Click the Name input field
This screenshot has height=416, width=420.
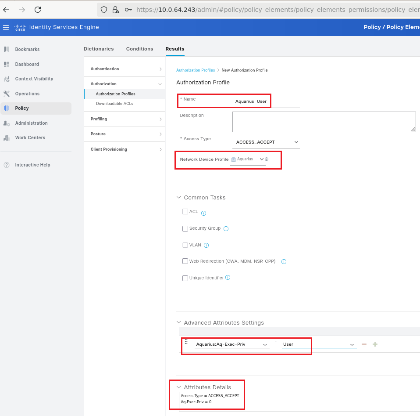click(x=266, y=101)
